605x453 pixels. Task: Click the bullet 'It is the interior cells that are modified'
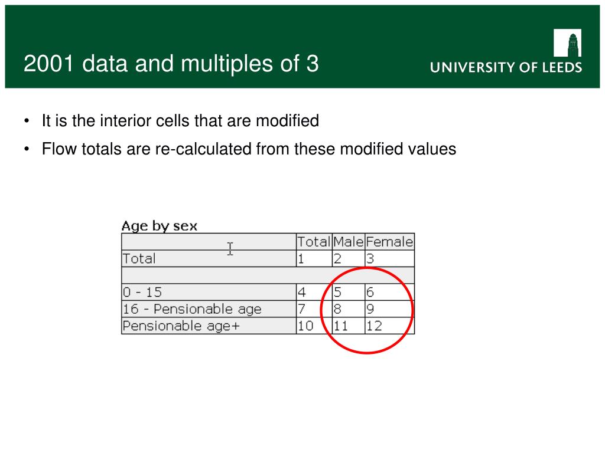tap(180, 120)
